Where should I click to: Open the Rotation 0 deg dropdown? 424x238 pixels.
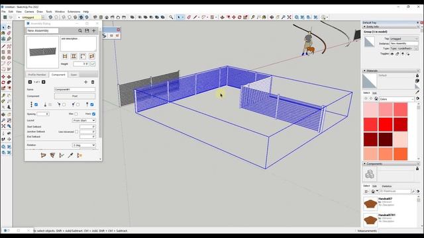click(x=84, y=145)
